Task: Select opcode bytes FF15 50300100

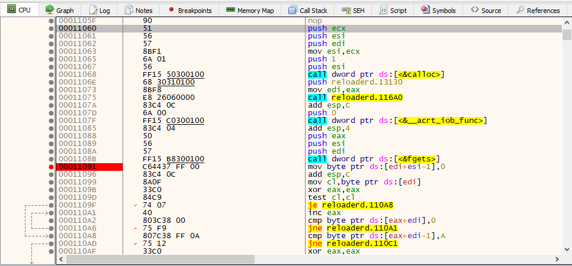Action: 173,74
